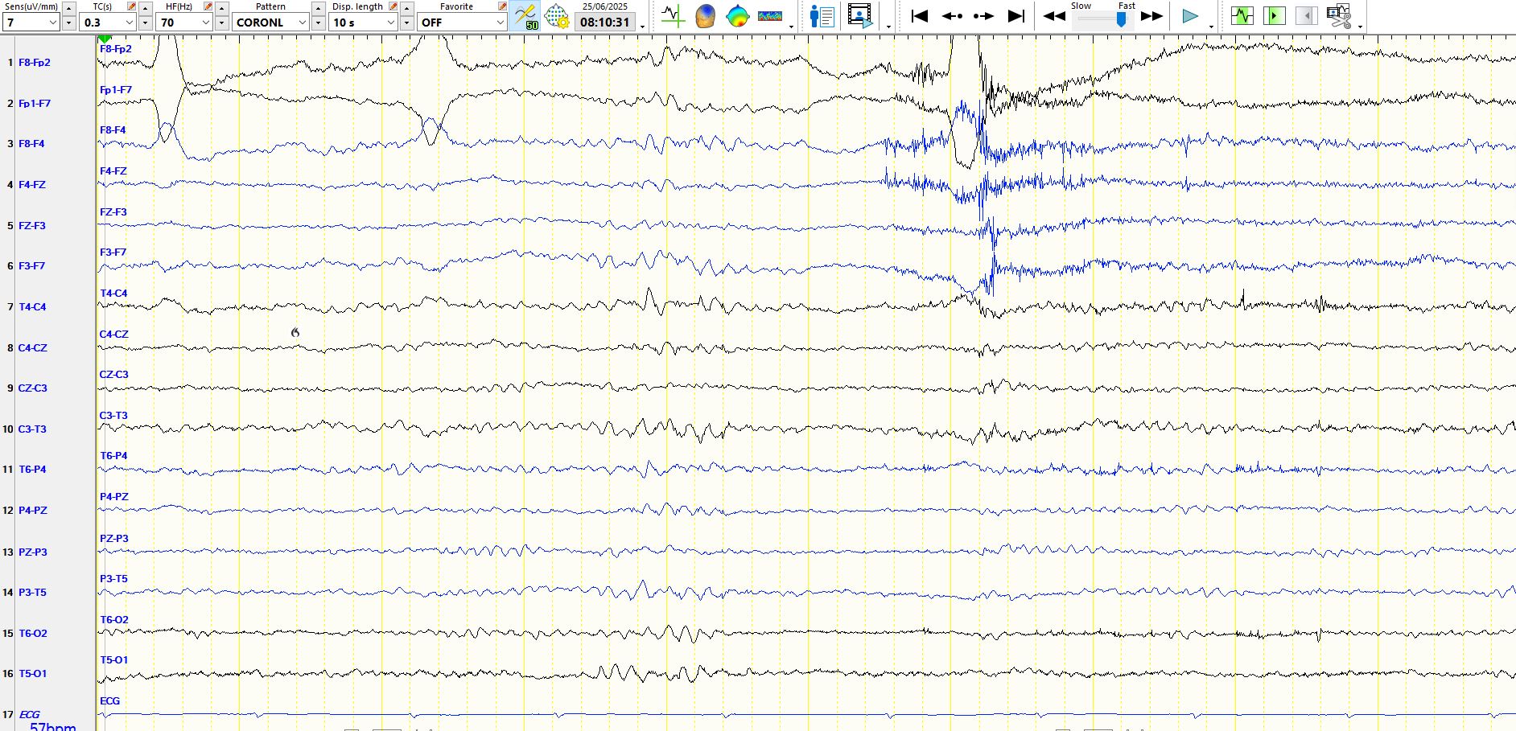Open the video playback window icon
The height and width of the screenshot is (731, 1516).
(x=859, y=16)
